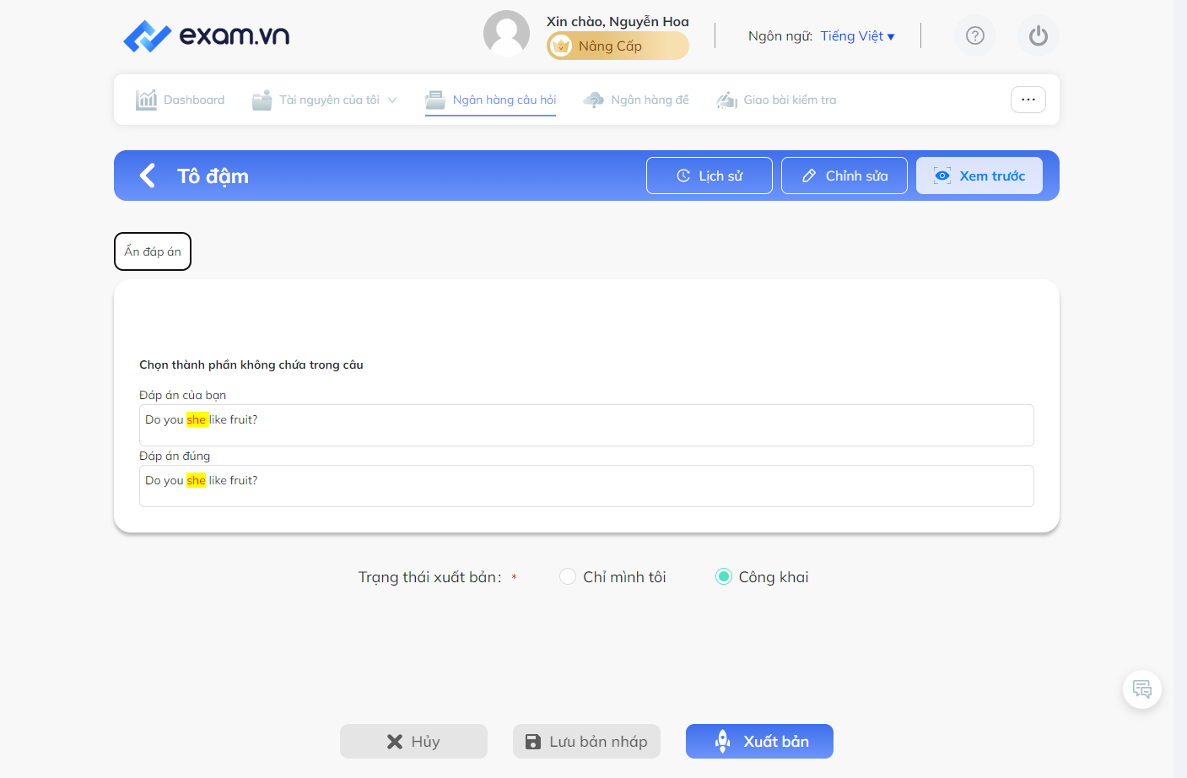Open the help question mark icon
This screenshot has width=1187, height=778.
pos(975,35)
